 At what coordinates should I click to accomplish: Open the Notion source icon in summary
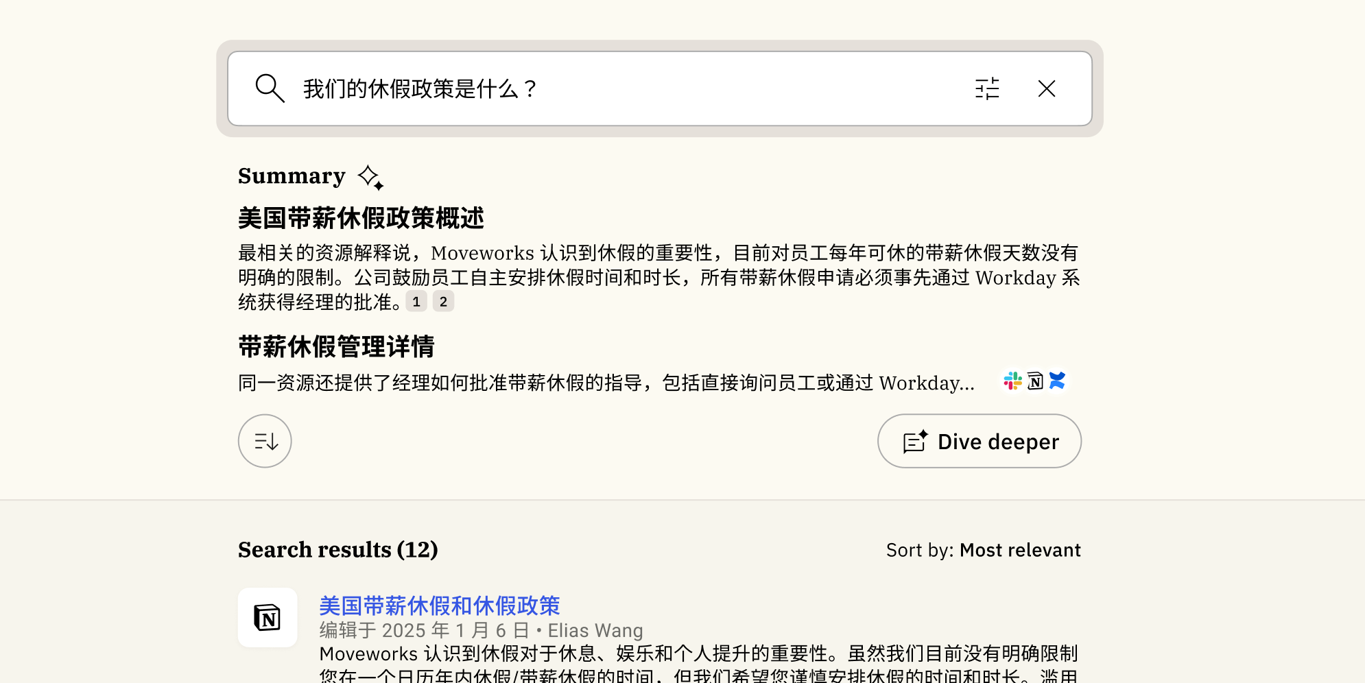[x=1035, y=381]
